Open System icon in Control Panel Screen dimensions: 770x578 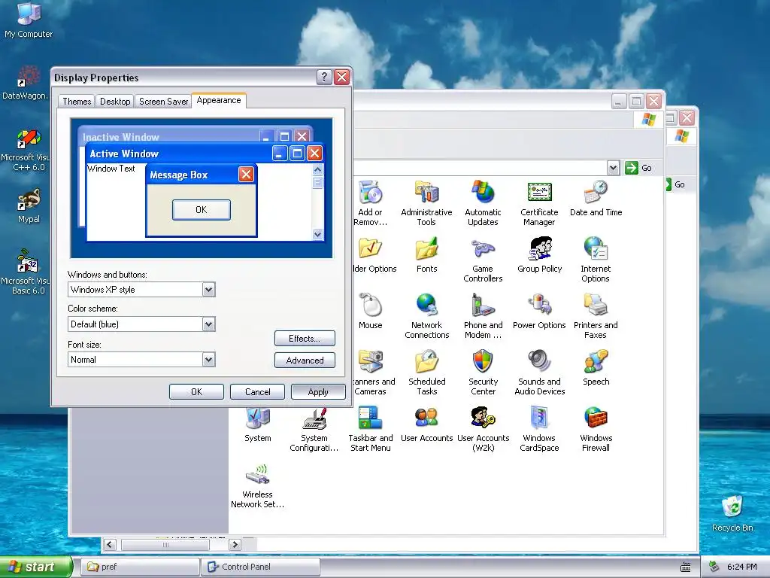tap(257, 418)
